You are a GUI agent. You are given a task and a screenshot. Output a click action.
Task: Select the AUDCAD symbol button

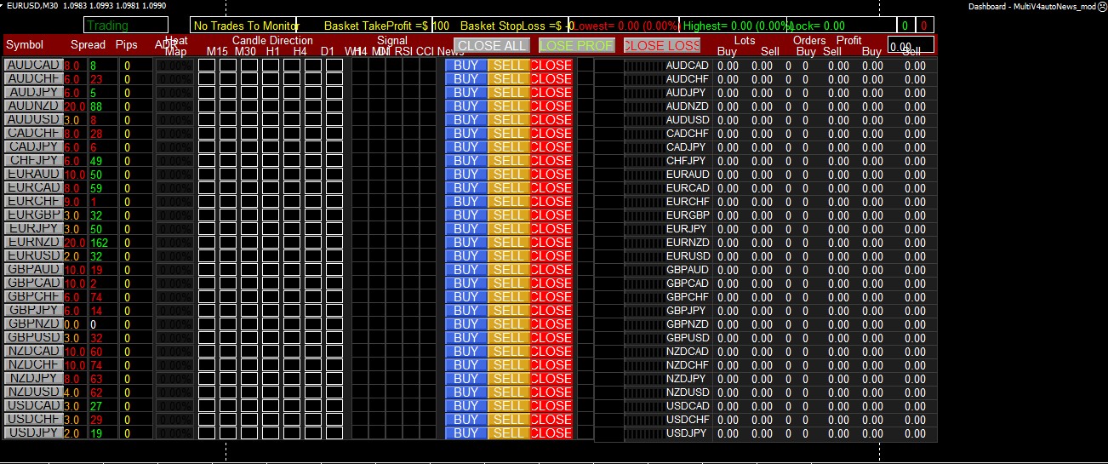pyautogui.click(x=33, y=65)
